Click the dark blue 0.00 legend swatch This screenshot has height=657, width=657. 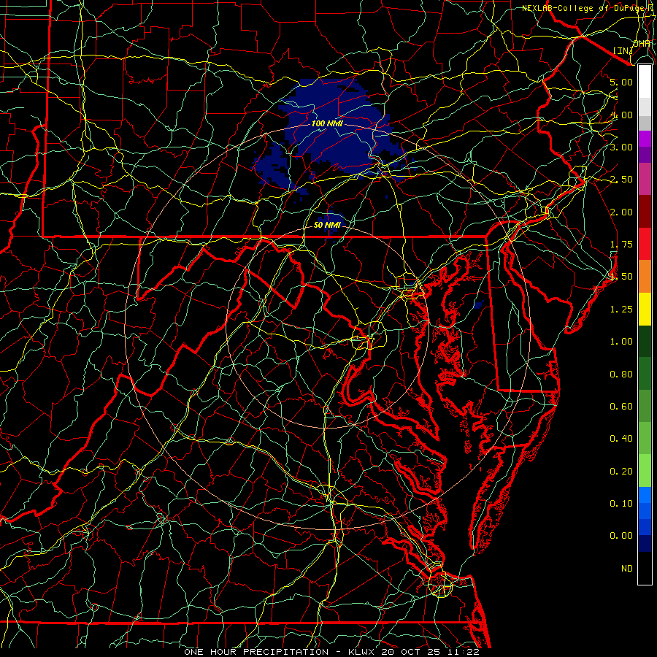tap(645, 543)
